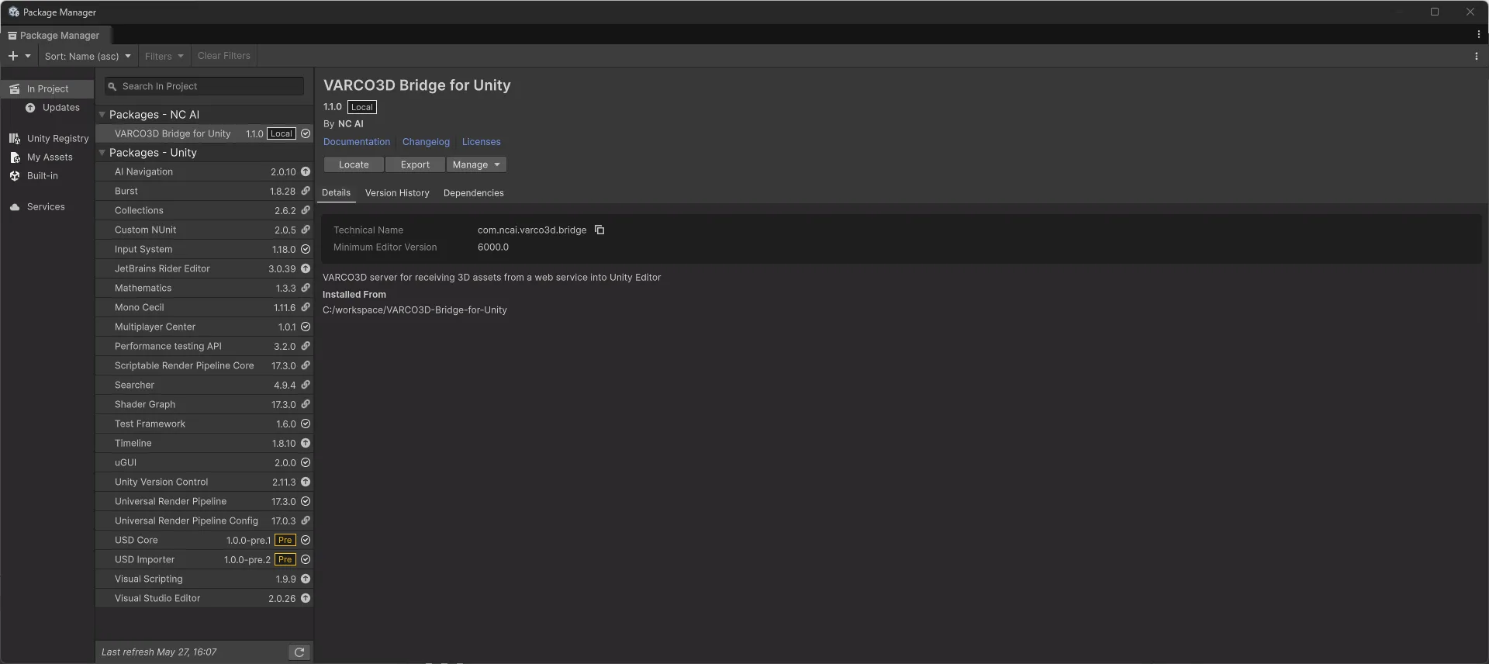
Task: Click check icon on Universal Render Pipeline row
Action: 306,501
